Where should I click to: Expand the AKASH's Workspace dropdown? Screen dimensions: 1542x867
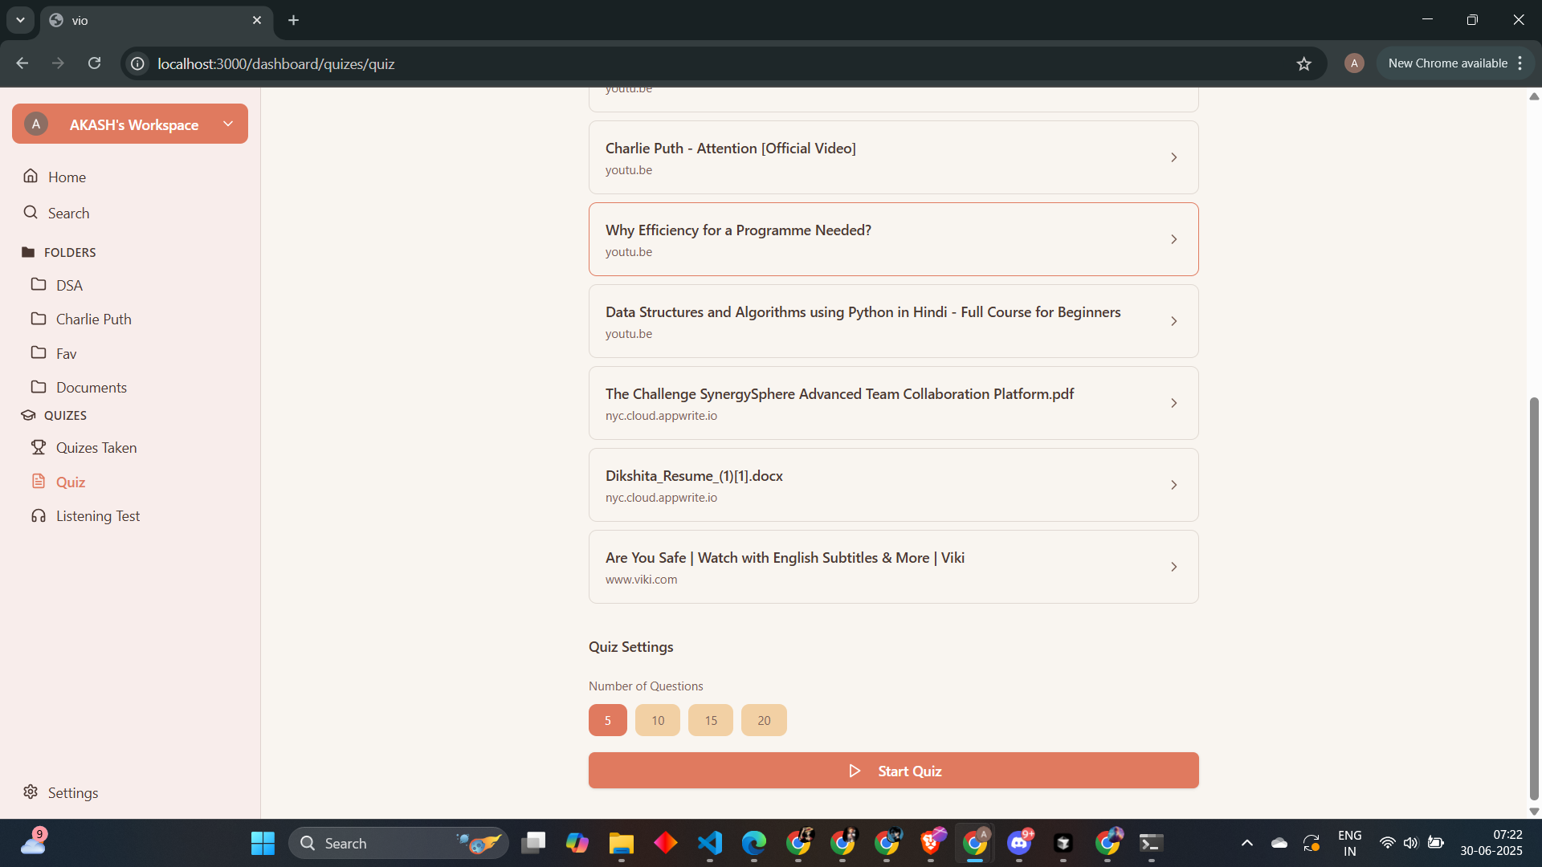pyautogui.click(x=228, y=124)
